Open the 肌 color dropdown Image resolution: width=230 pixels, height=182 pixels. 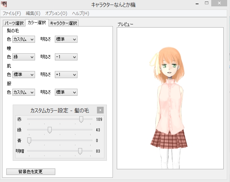(x=23, y=75)
